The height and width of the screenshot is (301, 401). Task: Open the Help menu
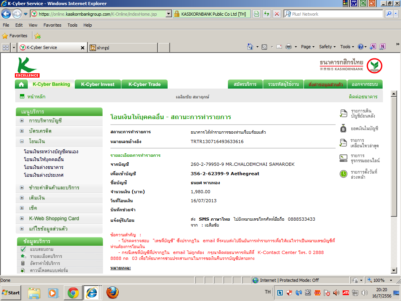87,25
